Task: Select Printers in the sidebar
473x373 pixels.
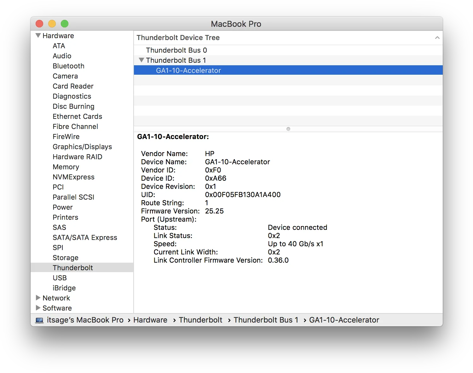Action: click(x=66, y=217)
